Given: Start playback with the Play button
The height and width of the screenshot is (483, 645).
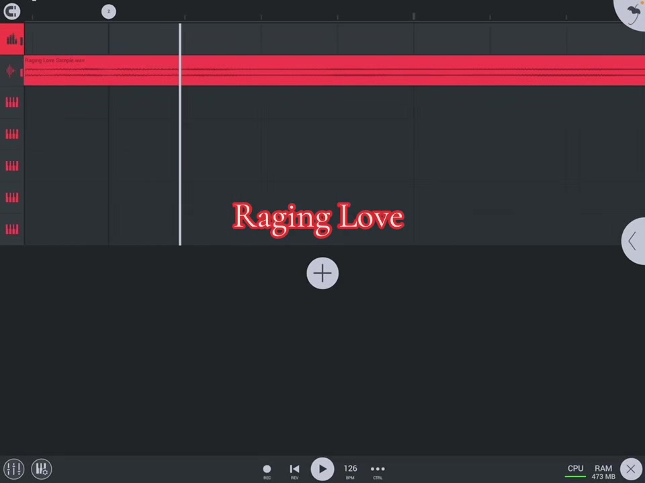Looking at the screenshot, I should point(322,469).
